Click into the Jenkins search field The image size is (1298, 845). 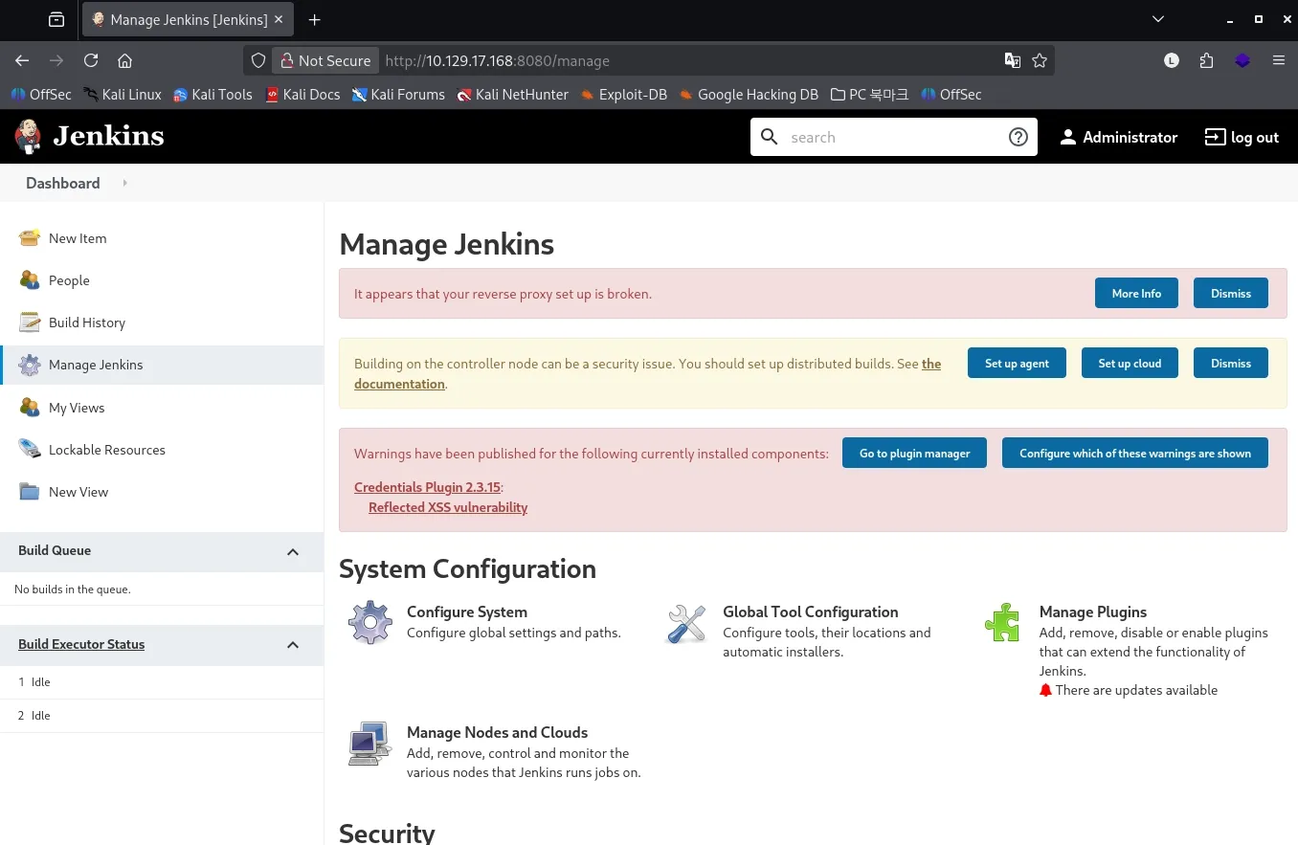click(x=894, y=137)
